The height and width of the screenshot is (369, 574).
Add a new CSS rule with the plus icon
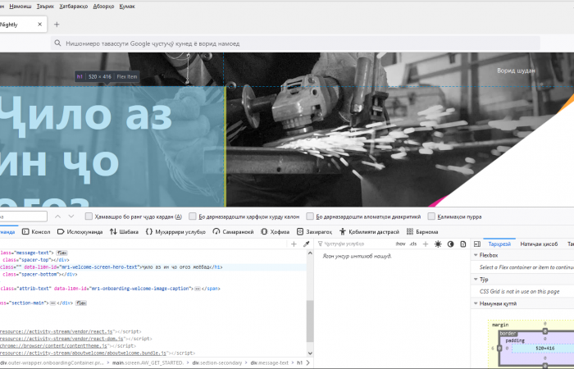point(426,244)
